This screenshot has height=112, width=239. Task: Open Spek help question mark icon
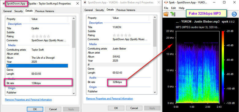[x=234, y=14]
